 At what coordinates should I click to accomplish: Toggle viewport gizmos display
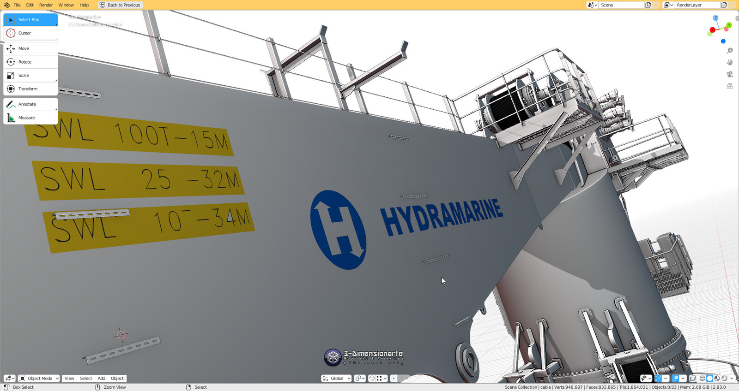[x=658, y=378]
